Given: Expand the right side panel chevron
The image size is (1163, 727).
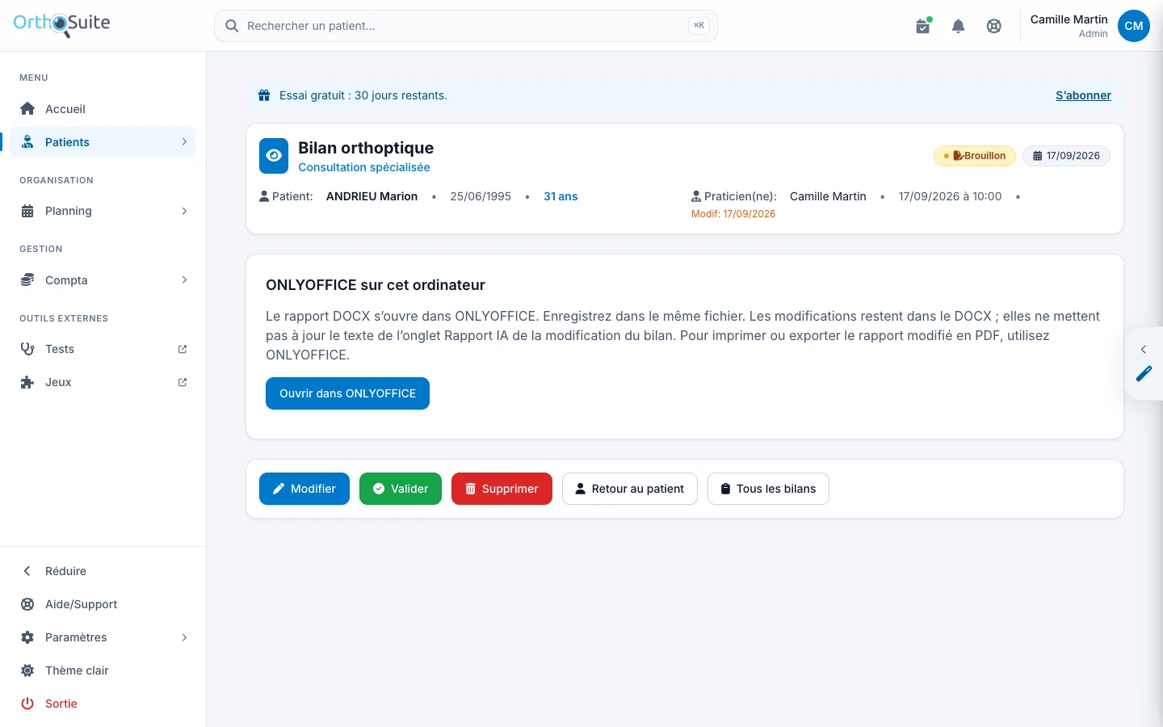Looking at the screenshot, I should click(1144, 349).
